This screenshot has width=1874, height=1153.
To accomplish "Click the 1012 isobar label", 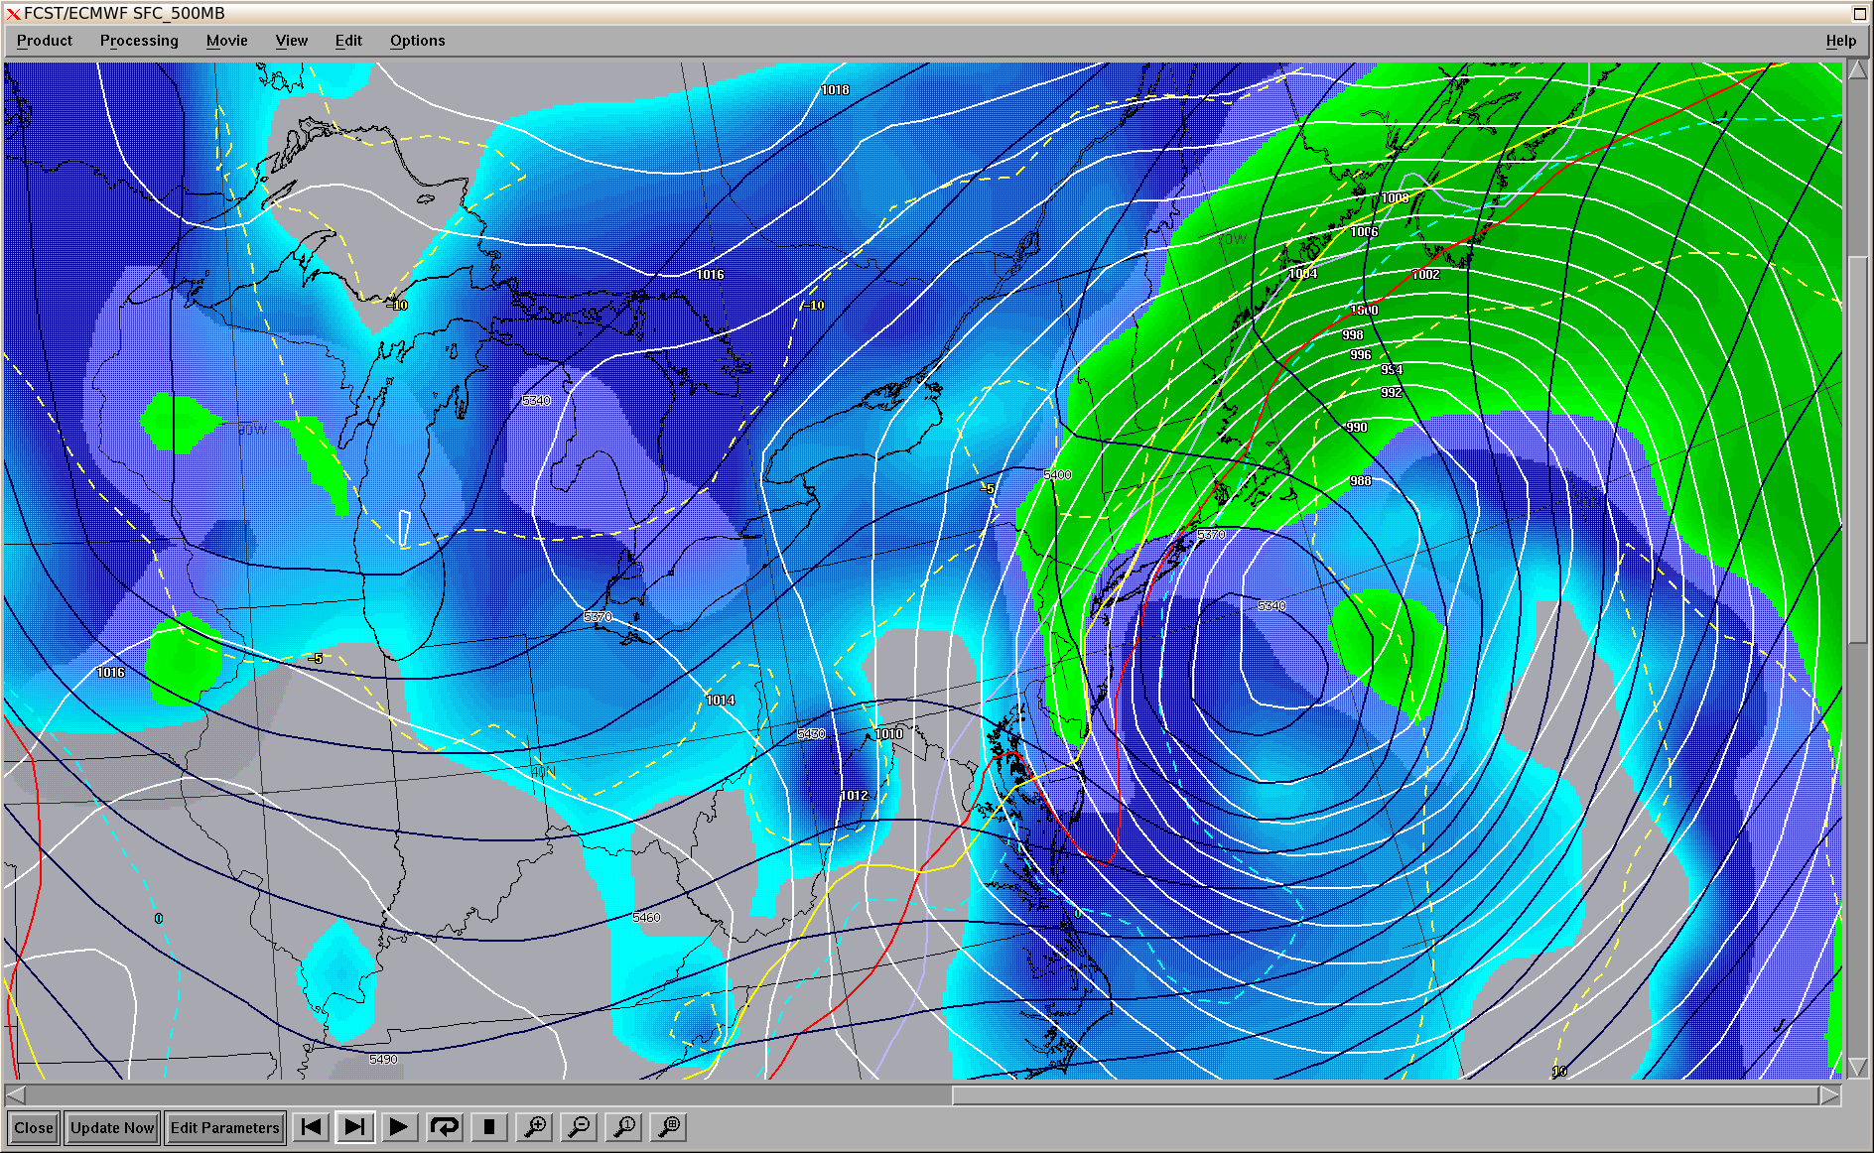I will (x=855, y=796).
